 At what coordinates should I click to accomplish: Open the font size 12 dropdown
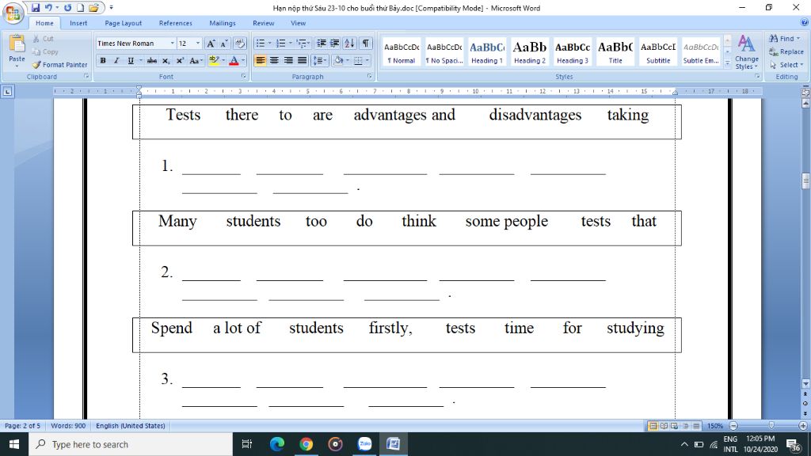[197, 44]
